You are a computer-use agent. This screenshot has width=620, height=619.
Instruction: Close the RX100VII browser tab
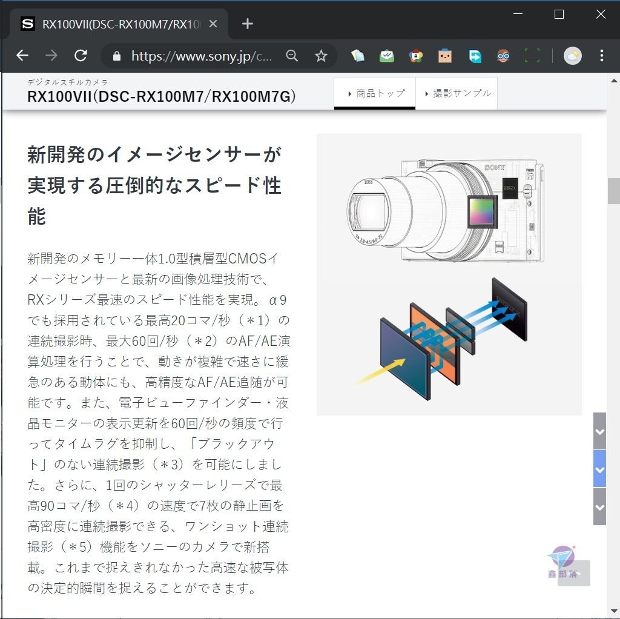(213, 24)
